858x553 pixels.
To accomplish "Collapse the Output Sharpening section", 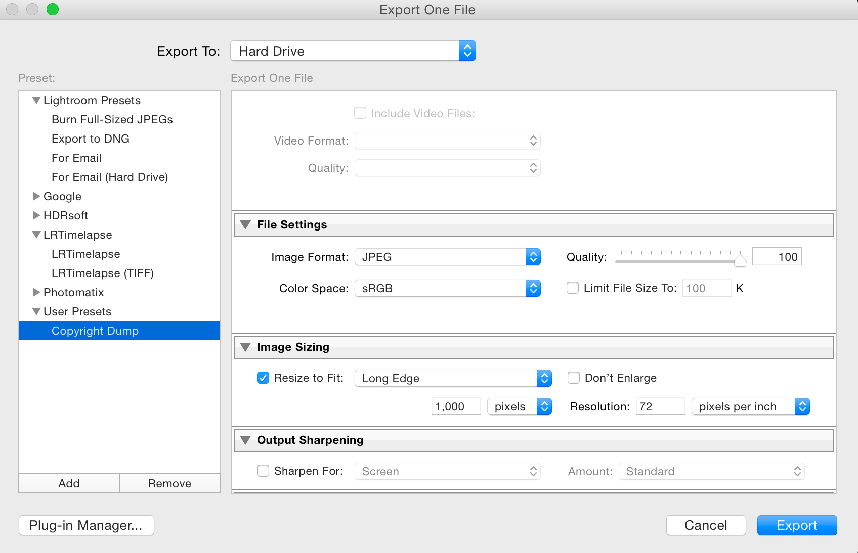I will pyautogui.click(x=245, y=440).
